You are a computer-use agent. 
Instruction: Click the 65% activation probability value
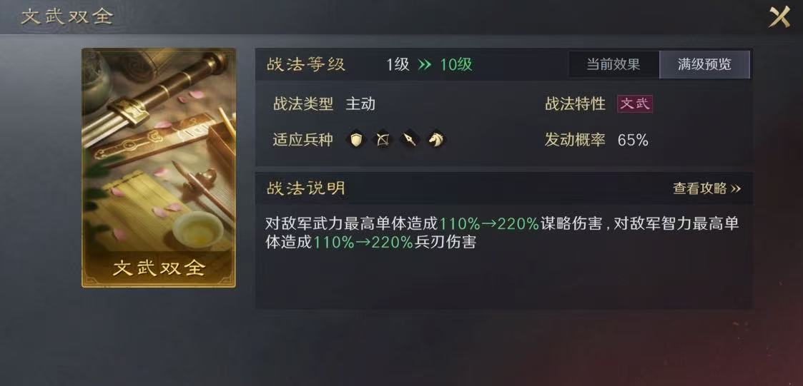633,140
